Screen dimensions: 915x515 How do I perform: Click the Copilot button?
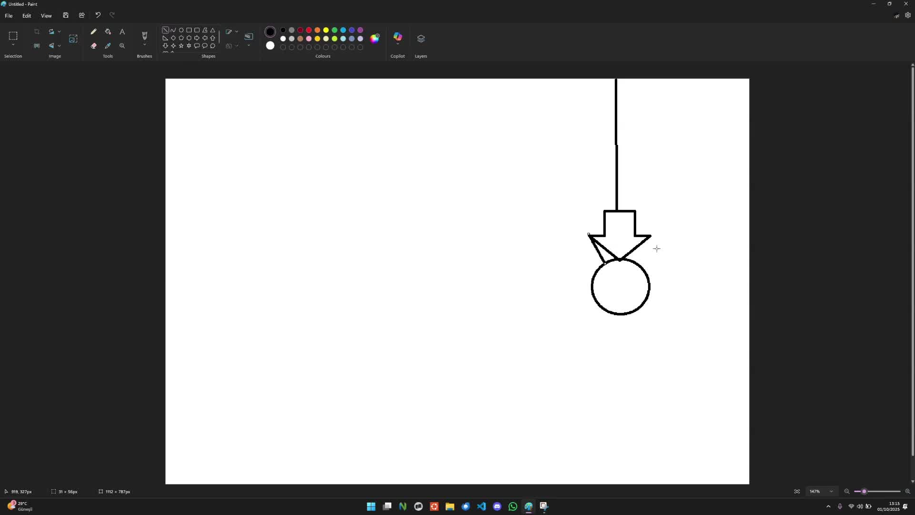coord(397,37)
